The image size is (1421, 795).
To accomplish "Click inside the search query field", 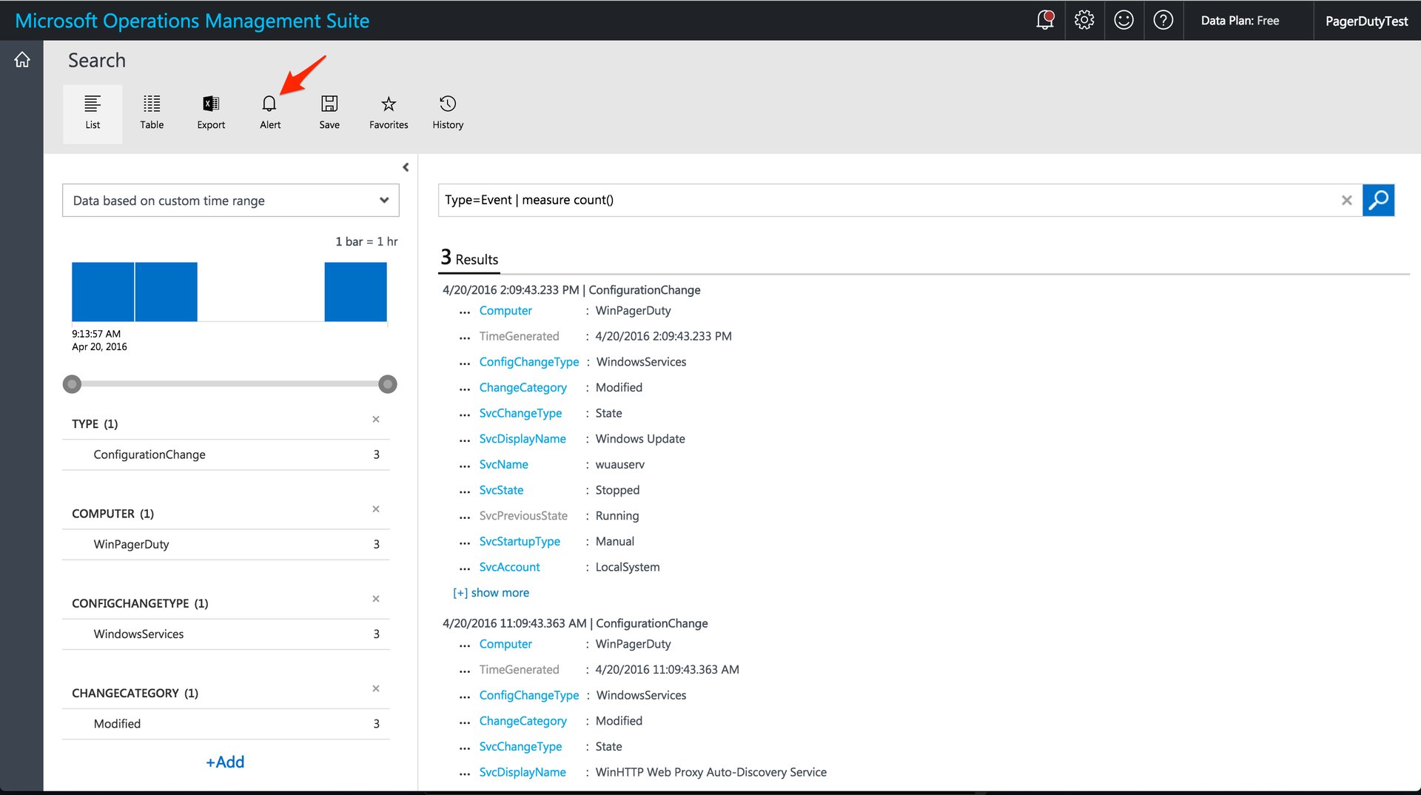I will pos(888,201).
